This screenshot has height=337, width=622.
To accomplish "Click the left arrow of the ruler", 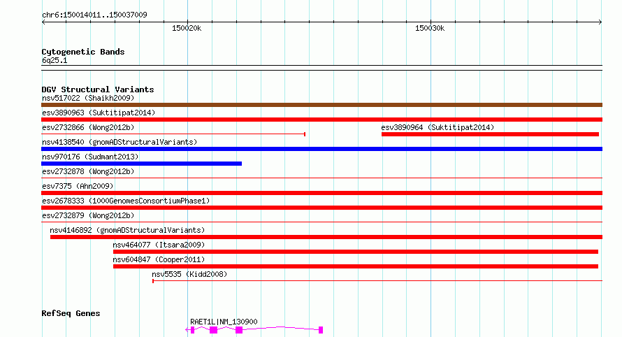I will [x=43, y=22].
